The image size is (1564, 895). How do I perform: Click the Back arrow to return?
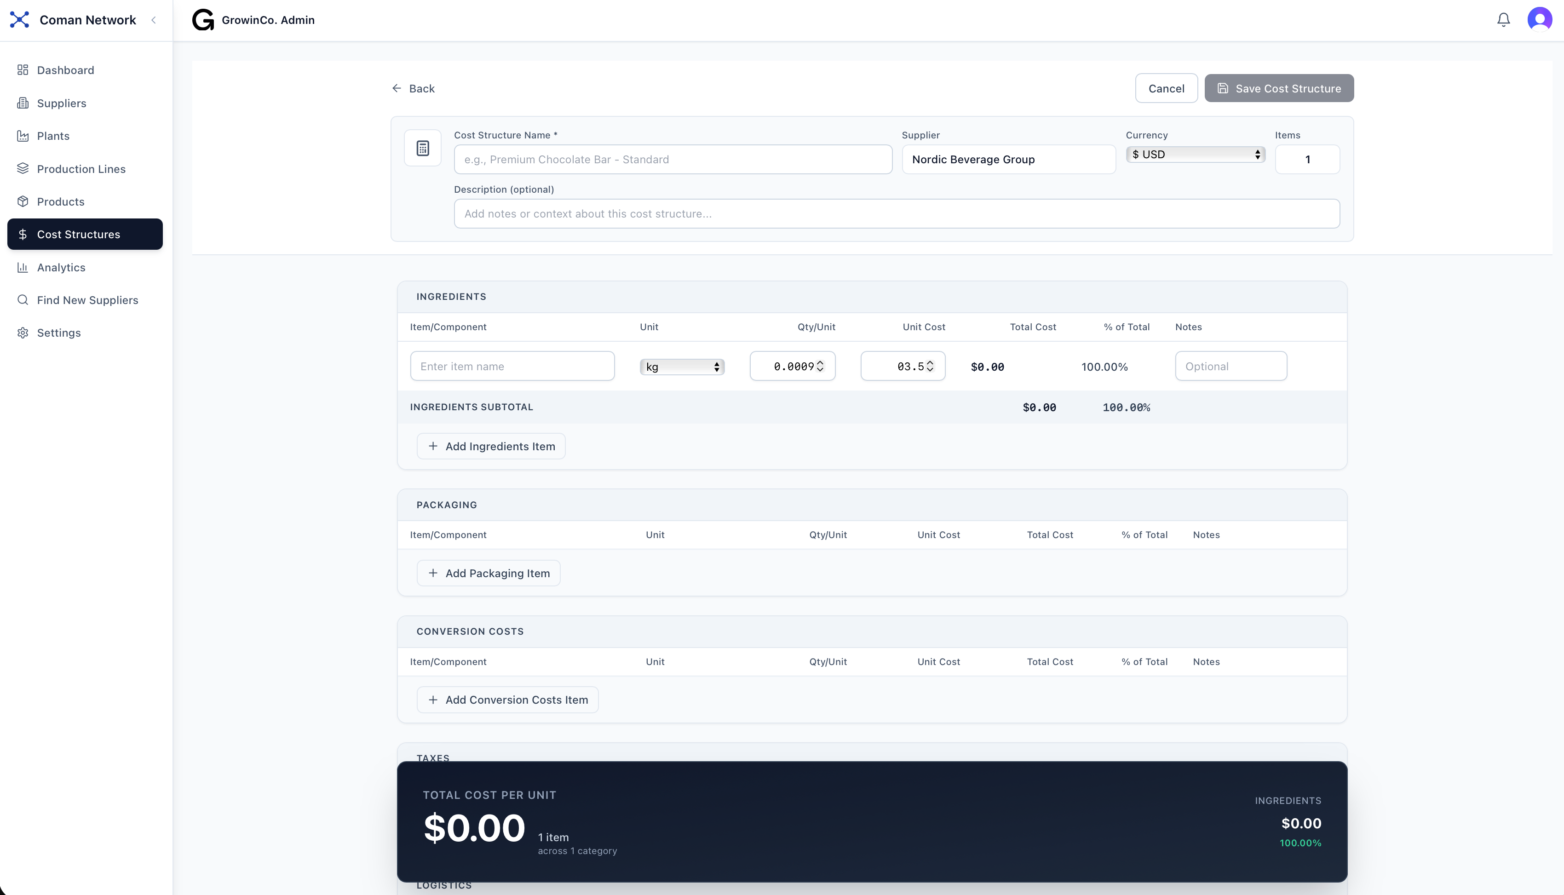click(397, 88)
